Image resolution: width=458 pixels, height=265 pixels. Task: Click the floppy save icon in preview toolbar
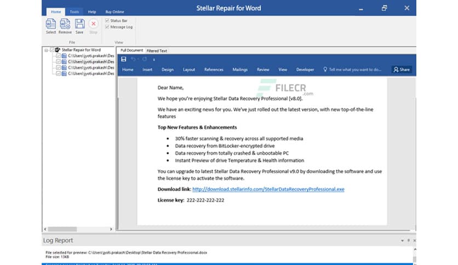point(124,59)
